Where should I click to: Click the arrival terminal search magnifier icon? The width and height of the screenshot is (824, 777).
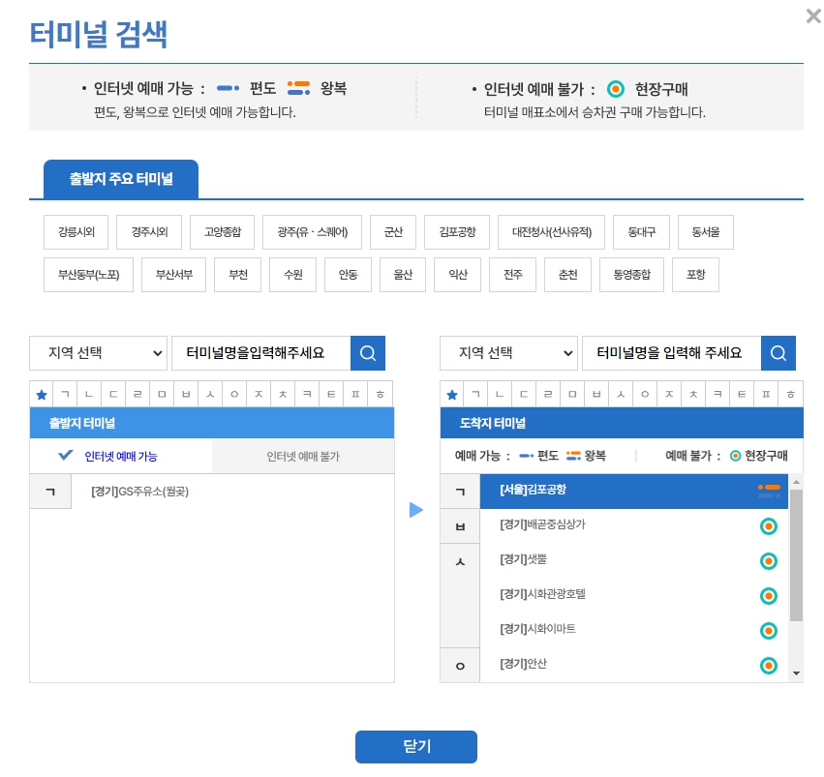(x=778, y=353)
